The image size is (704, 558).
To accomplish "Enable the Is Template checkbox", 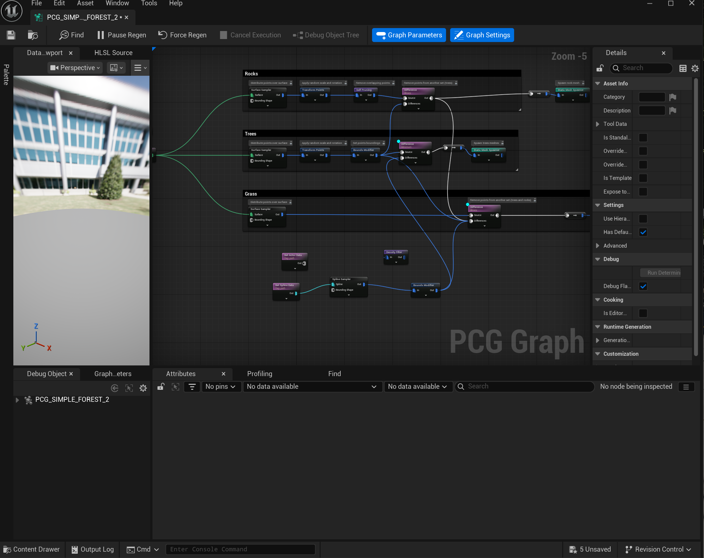I will 643,178.
